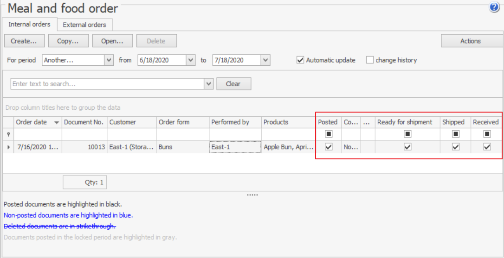The image size is (504, 258).
Task: Expand the search text history dropdown
Action: (x=208, y=84)
